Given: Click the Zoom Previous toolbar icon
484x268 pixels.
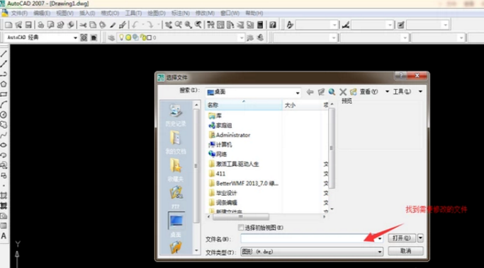Looking at the screenshot, I should click(x=198, y=25).
